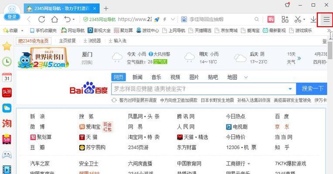
Task: Open the 京东 site link
Action: tap(282, 127)
